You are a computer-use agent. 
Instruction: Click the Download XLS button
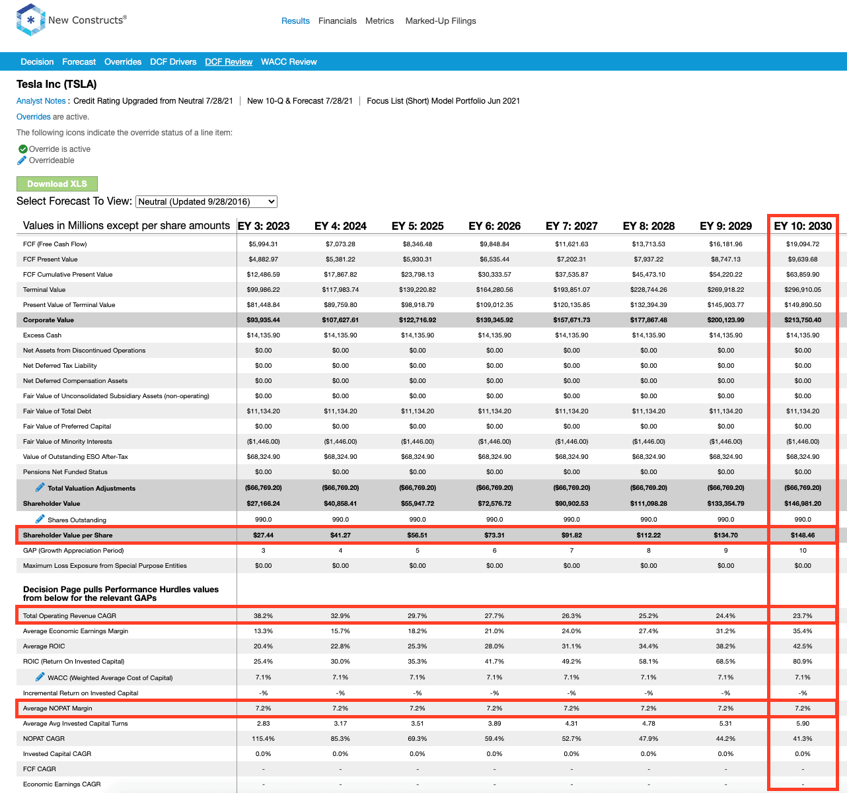pos(57,184)
